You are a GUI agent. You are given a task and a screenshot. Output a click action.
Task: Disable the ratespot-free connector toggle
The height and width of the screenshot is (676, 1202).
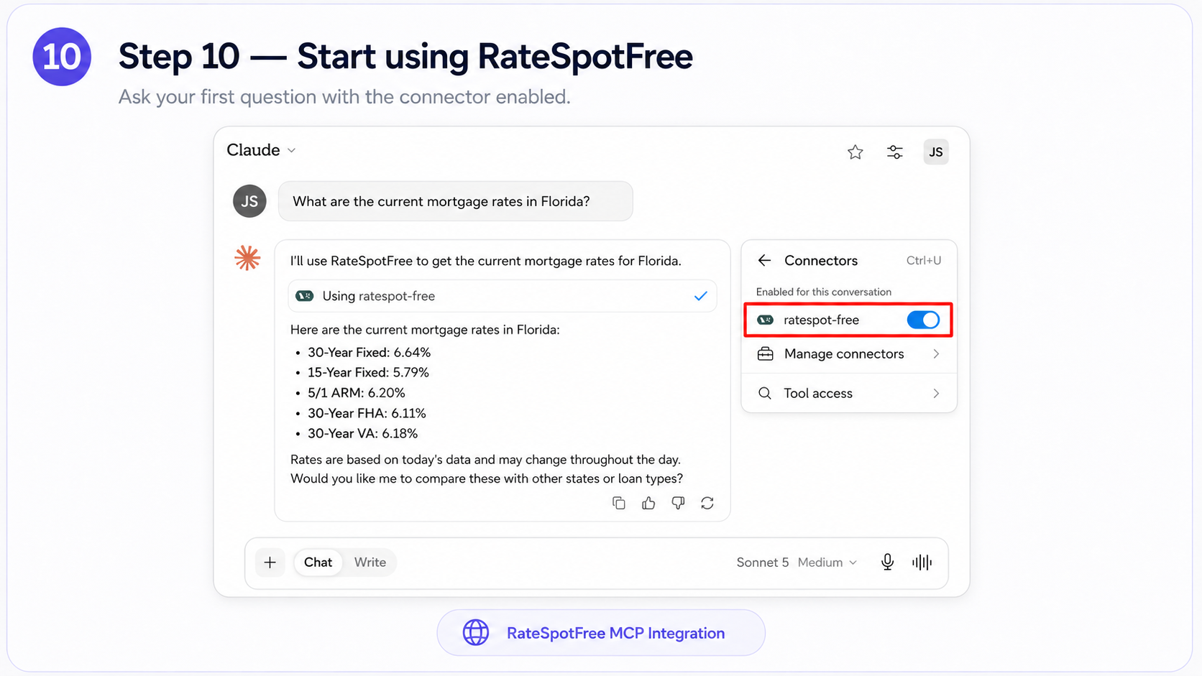click(x=923, y=320)
